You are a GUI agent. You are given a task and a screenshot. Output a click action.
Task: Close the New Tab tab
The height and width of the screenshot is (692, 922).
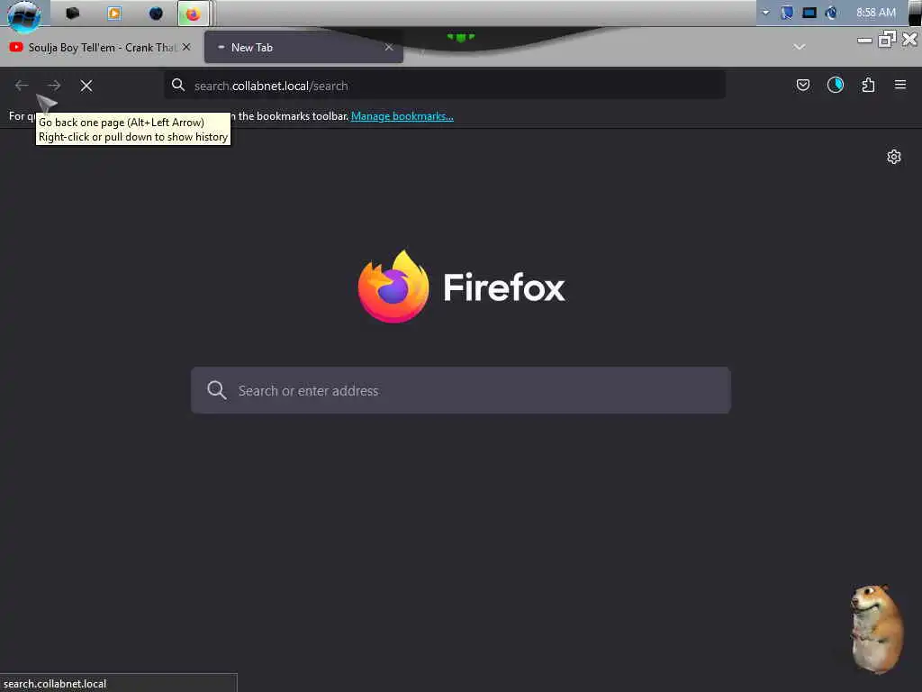click(x=389, y=47)
